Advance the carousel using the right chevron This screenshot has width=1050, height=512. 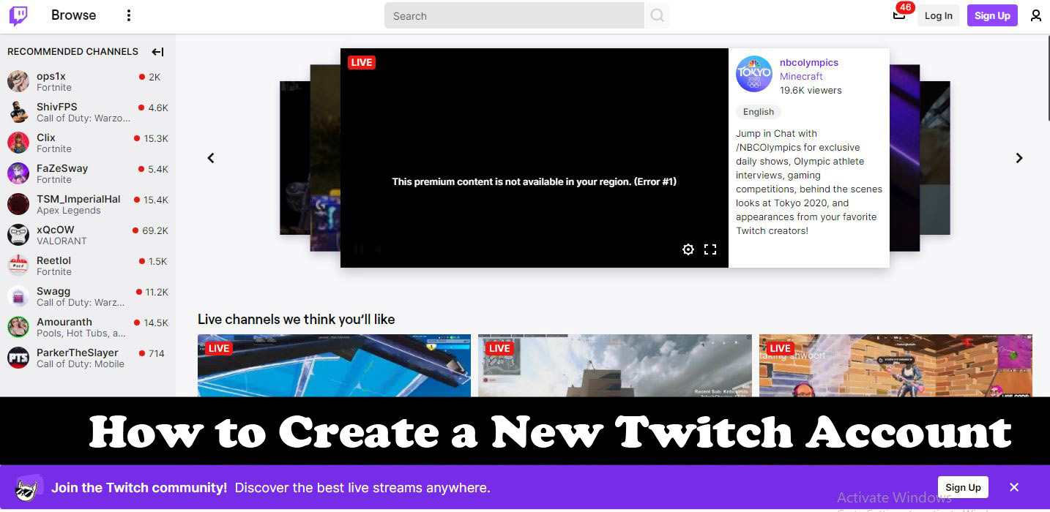click(x=1019, y=157)
